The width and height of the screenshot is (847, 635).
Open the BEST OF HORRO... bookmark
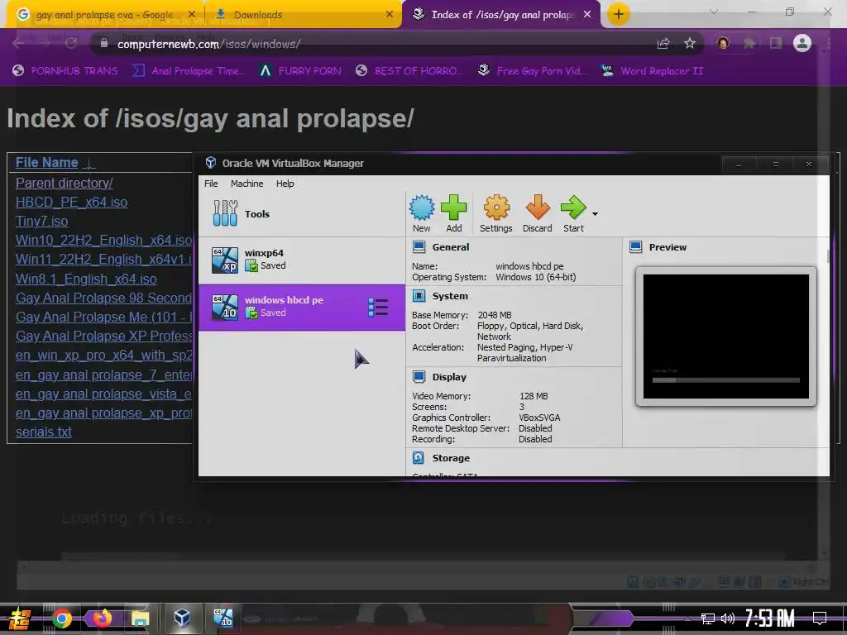[409, 71]
